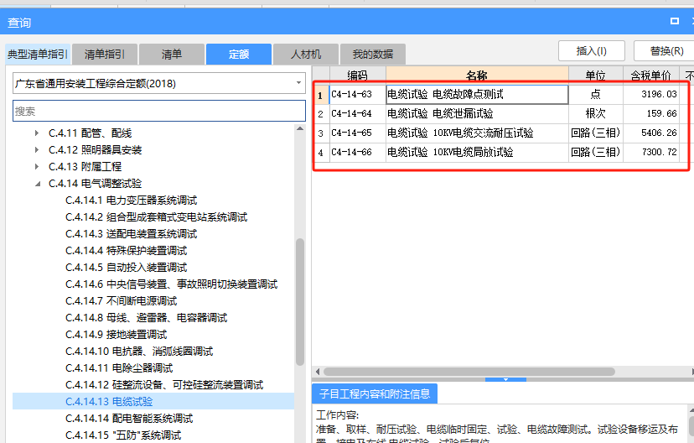The image size is (694, 443).
Task: Collapse panel via splitter arrow handle
Action: (x=505, y=379)
